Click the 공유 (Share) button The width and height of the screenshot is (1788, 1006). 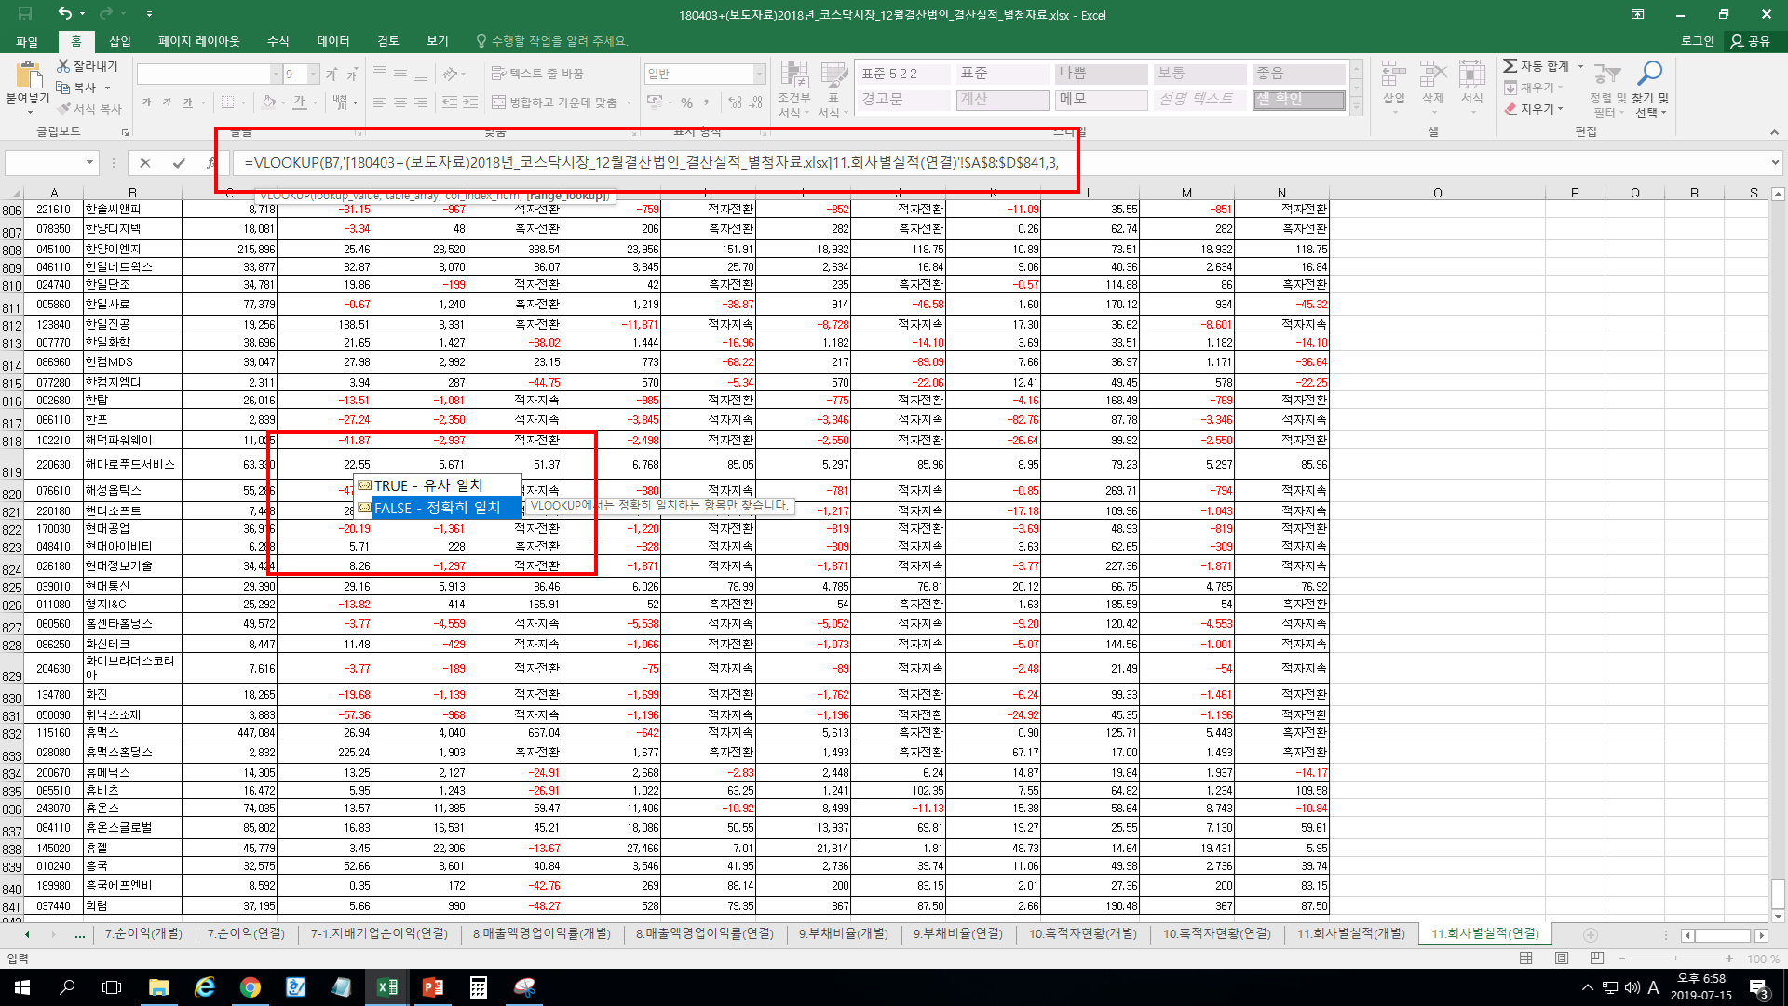[x=1750, y=41]
